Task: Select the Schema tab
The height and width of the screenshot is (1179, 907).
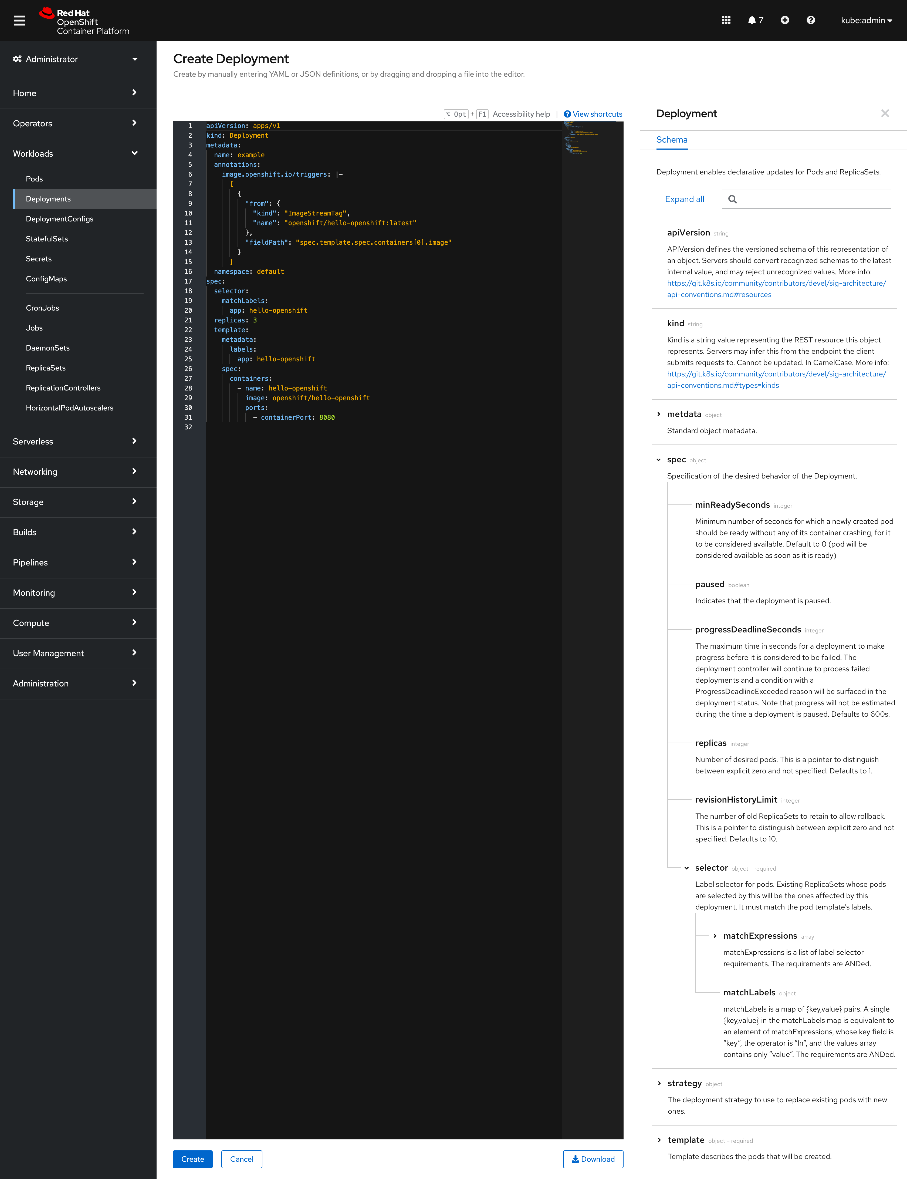Action: point(672,139)
